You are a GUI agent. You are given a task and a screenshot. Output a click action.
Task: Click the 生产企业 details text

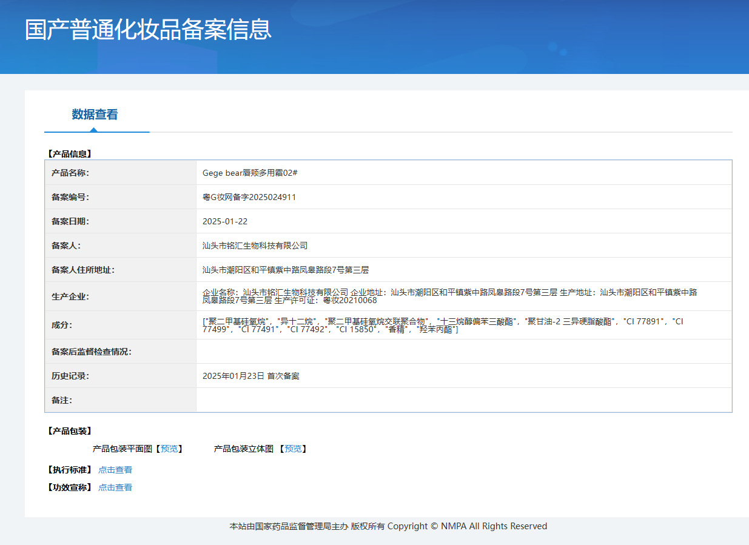(449, 296)
